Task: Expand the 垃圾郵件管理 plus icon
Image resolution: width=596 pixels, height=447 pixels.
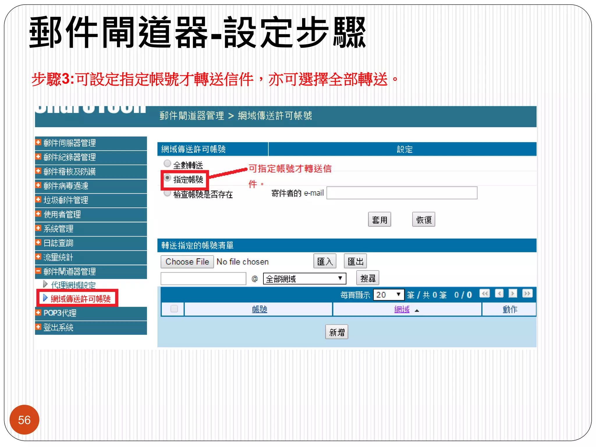Action: pos(38,199)
